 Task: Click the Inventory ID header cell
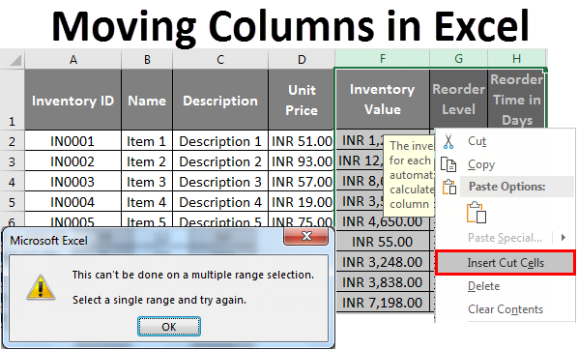coord(73,100)
